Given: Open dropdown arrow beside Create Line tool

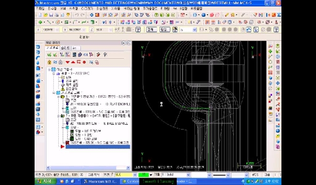Looking at the screenshot, I should tap(53, 22).
